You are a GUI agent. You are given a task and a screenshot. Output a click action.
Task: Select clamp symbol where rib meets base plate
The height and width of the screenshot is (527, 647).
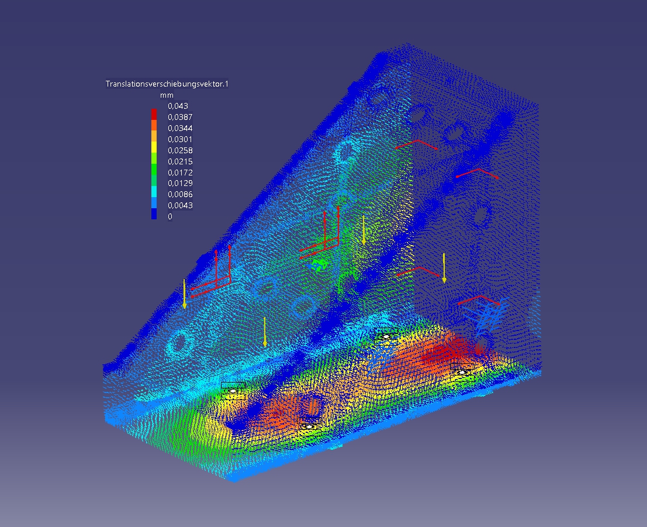(x=386, y=336)
